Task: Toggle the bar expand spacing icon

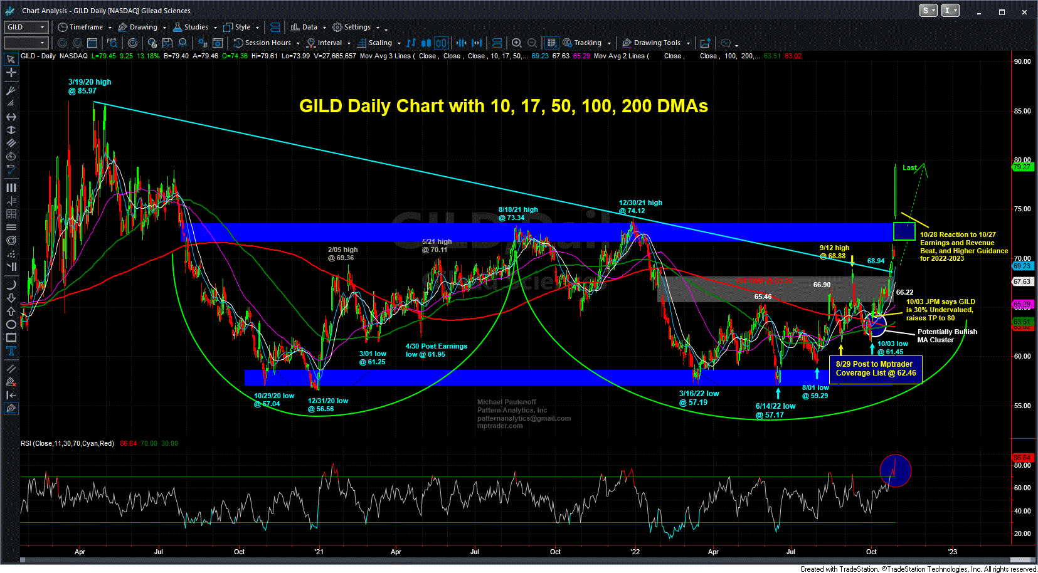Action: pos(477,43)
